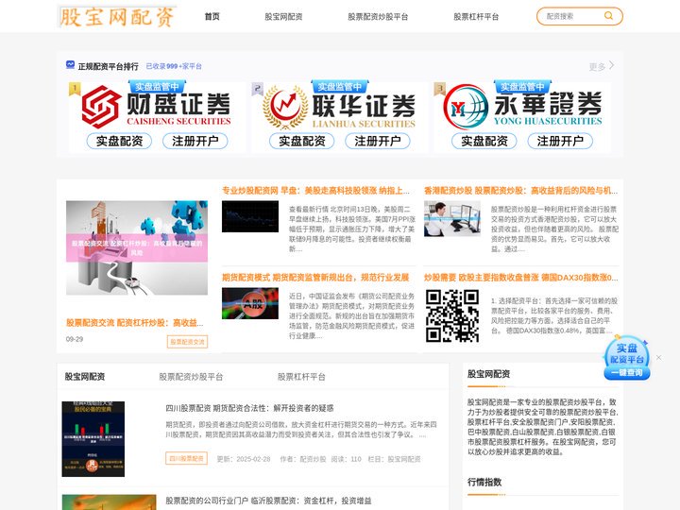This screenshot has height=510, width=680.
Task: Select the 股宝网配资 list tab
Action: point(85,377)
